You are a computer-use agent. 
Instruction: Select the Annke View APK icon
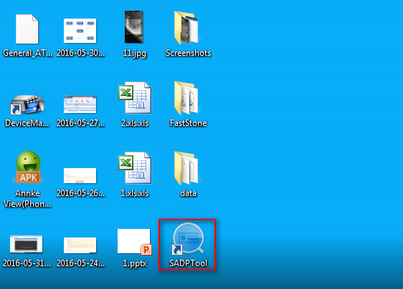(x=28, y=167)
